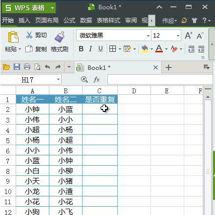Select column D header

tap(134, 90)
